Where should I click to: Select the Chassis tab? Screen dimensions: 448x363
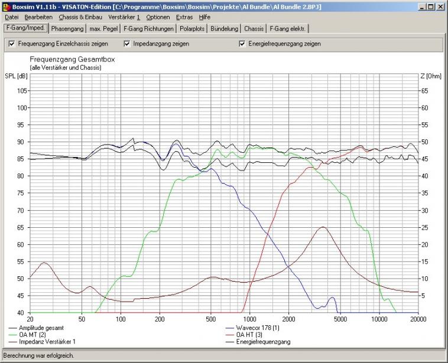click(254, 28)
